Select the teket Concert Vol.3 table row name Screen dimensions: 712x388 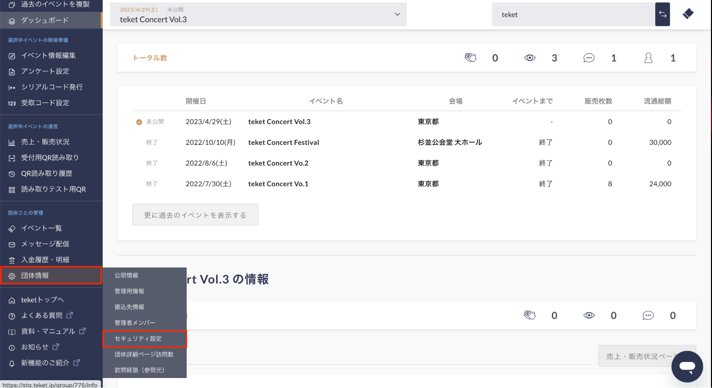pyautogui.click(x=279, y=122)
